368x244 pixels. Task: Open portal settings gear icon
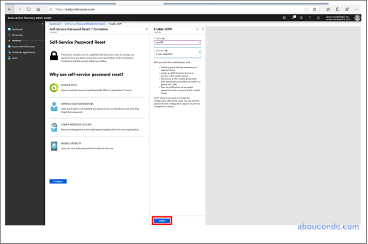coord(301,18)
